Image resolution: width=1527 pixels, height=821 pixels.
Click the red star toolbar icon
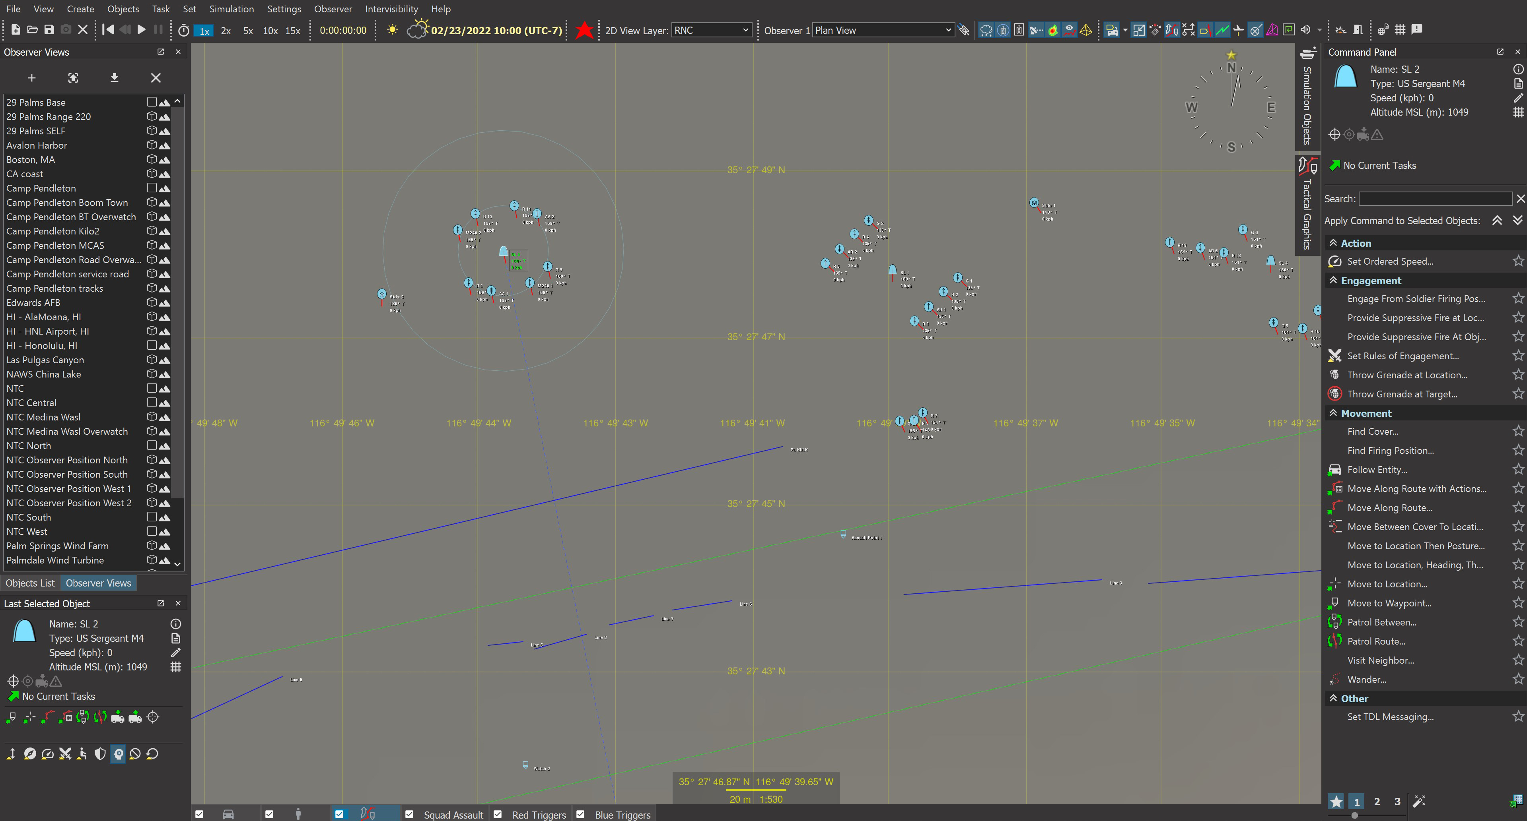584,30
